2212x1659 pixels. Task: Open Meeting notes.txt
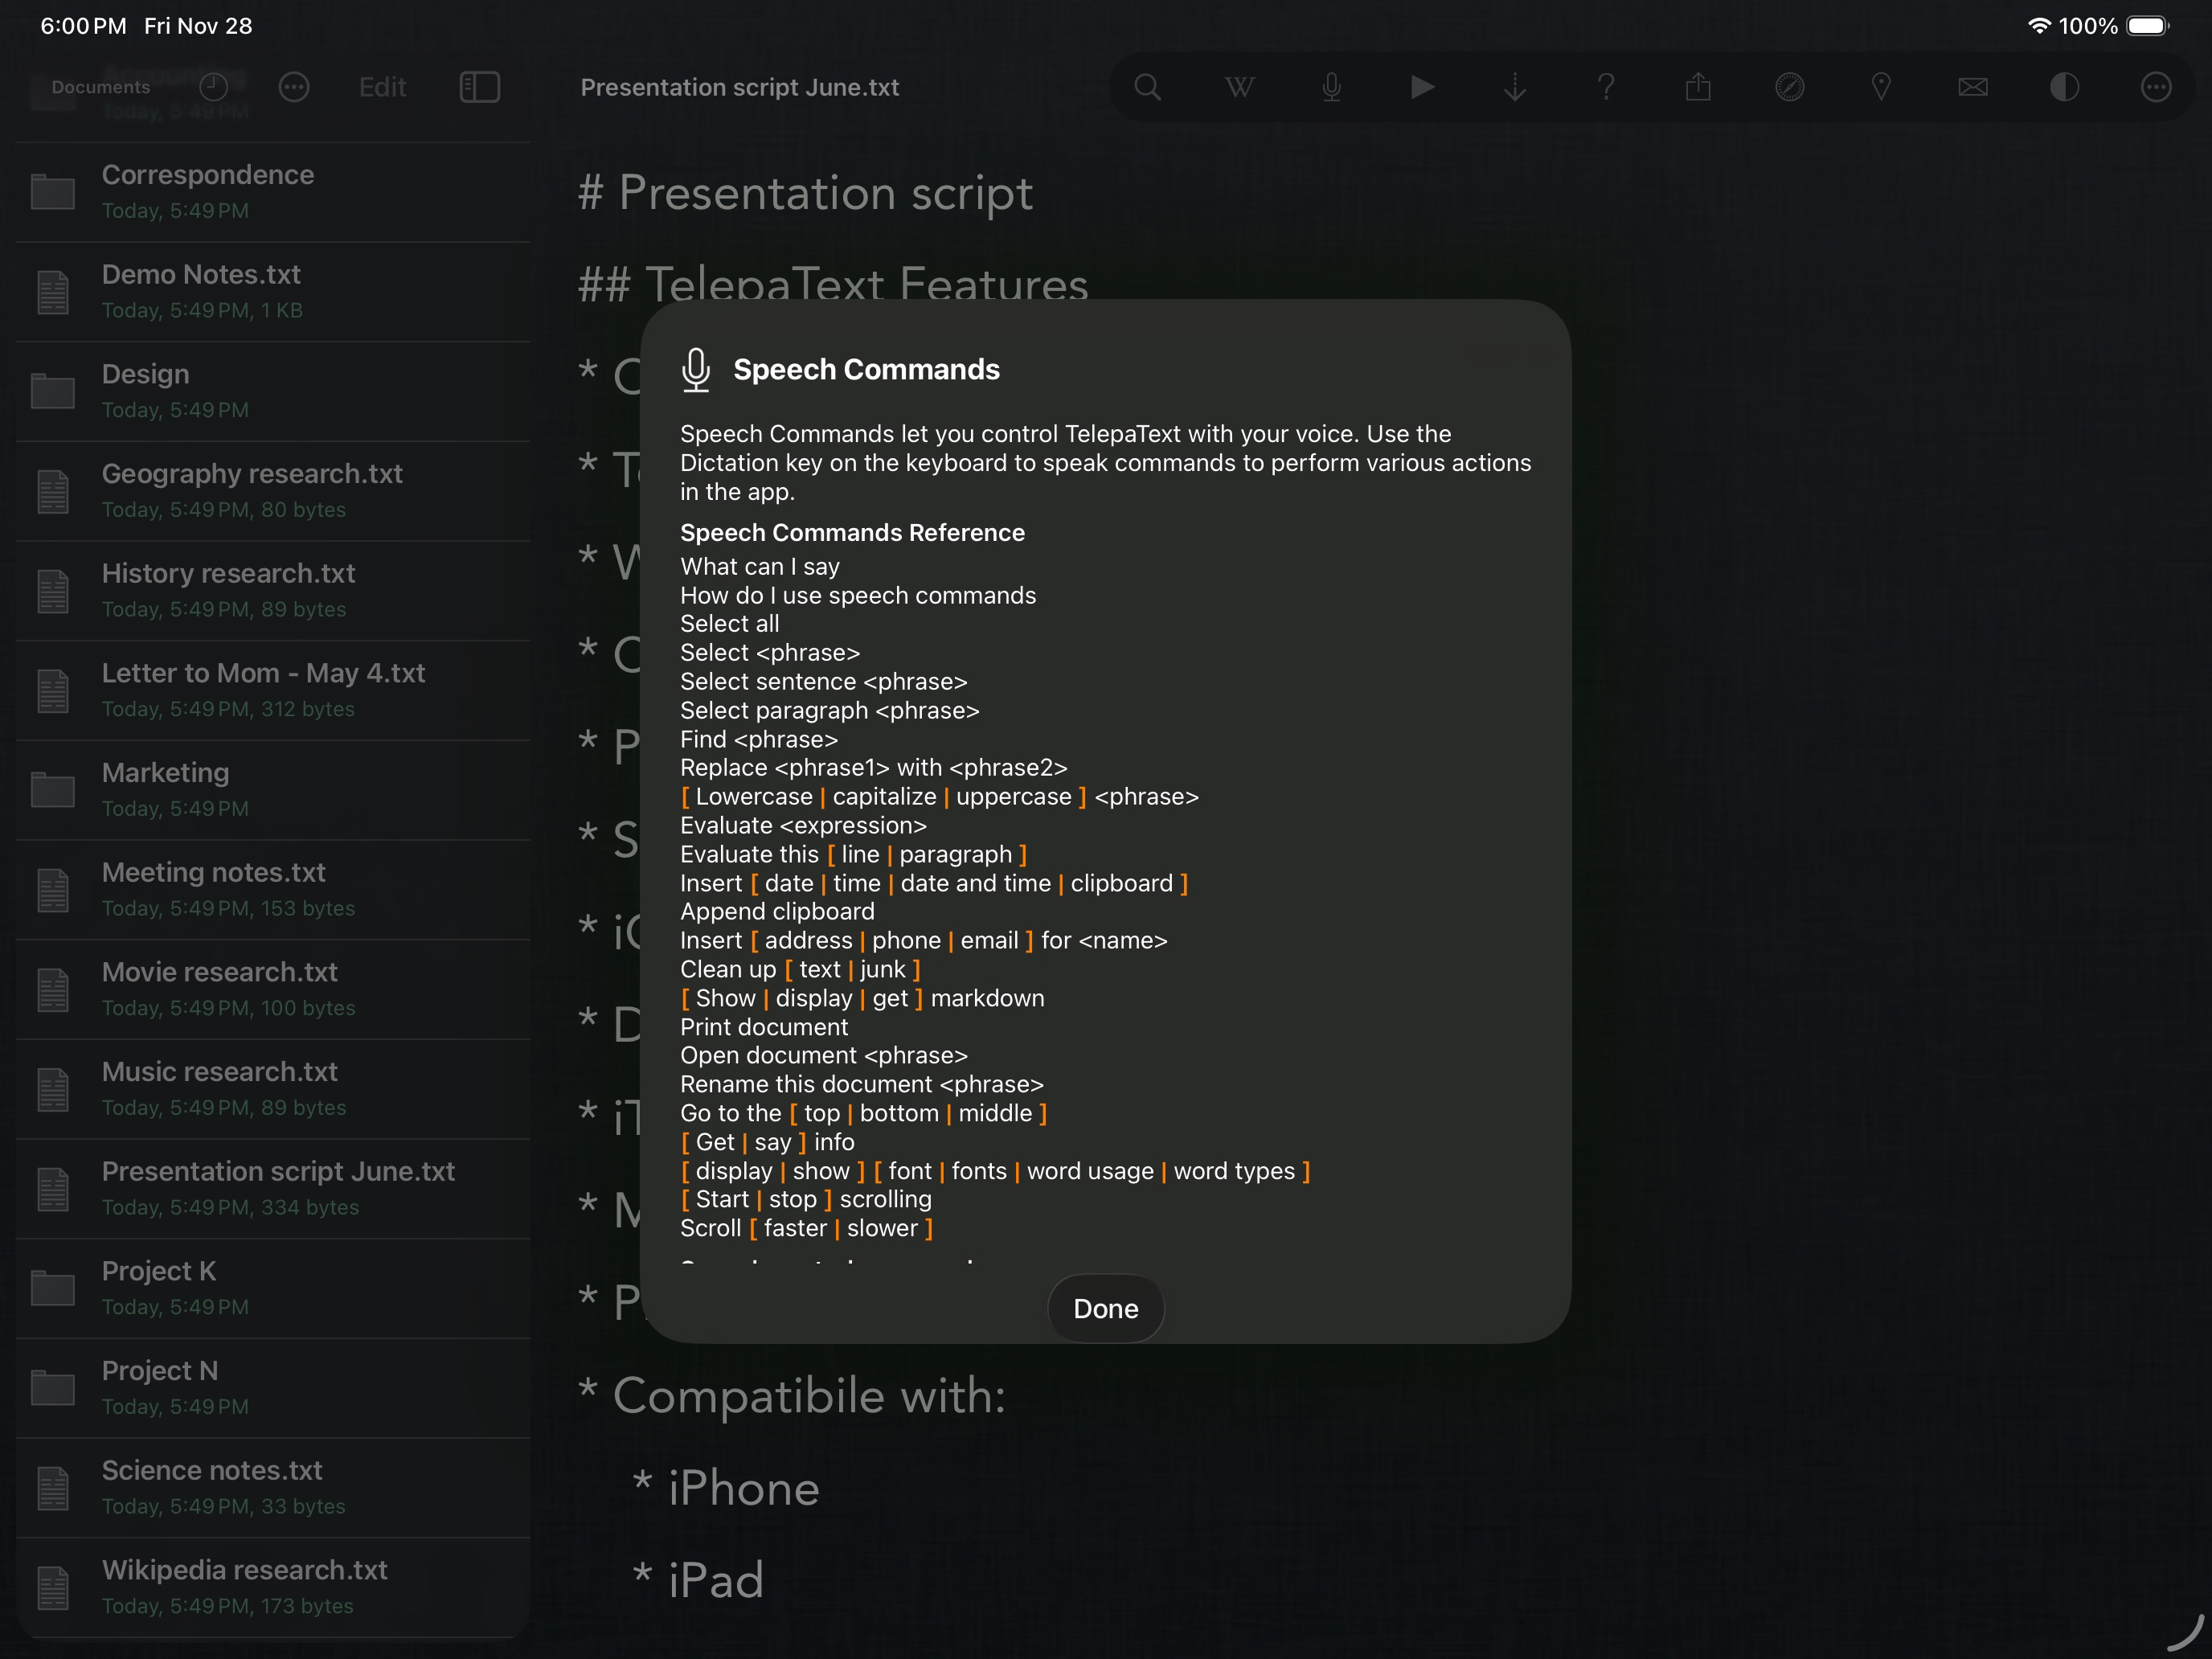(x=273, y=889)
